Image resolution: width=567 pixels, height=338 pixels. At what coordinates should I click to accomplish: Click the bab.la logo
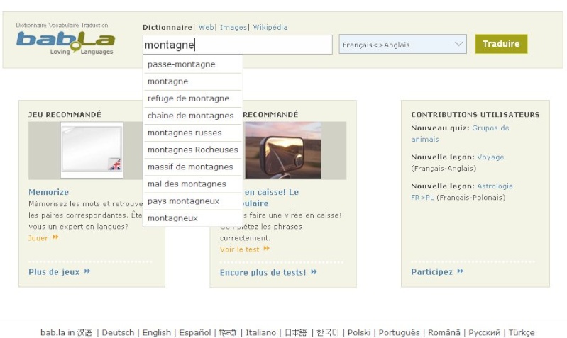click(x=65, y=39)
